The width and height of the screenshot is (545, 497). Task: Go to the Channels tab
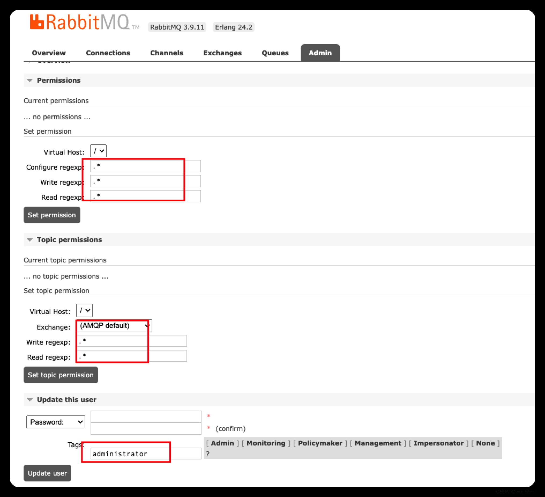coord(167,53)
